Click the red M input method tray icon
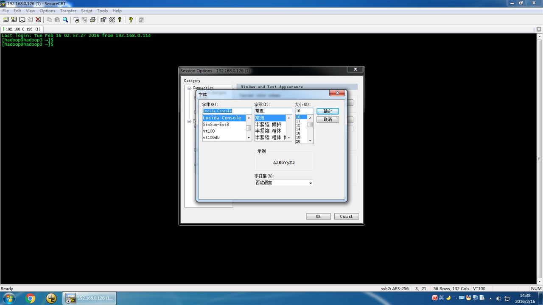The width and height of the screenshot is (543, 305). pyautogui.click(x=435, y=297)
